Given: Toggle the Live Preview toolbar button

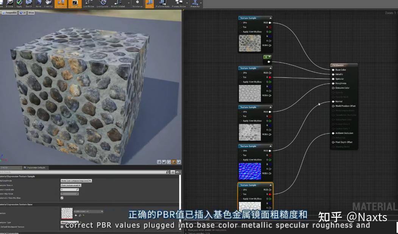Looking at the screenshot, I should tap(75, 3).
